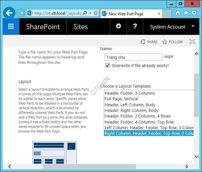This screenshot has height=172, width=202.
Task: Open address bar search dropdown arrow
Action: point(90,13)
